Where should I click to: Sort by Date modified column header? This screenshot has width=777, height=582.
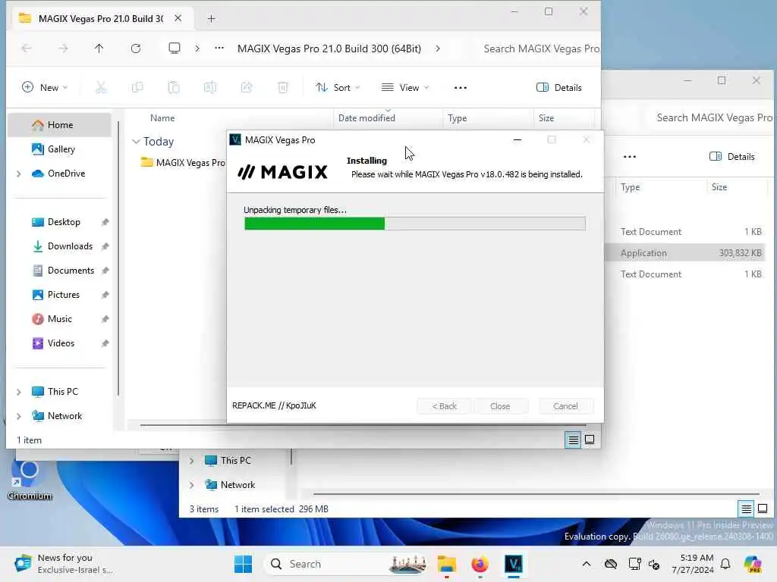366,118
